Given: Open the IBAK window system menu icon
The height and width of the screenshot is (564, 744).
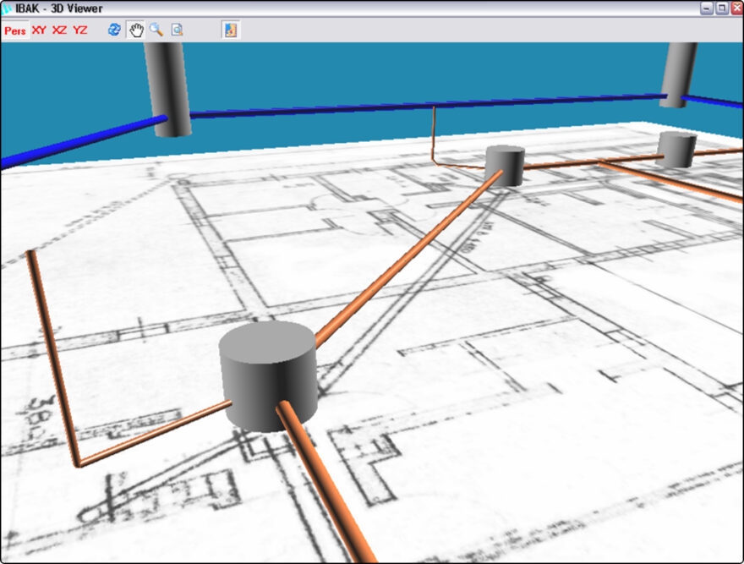Looking at the screenshot, I should [x=8, y=8].
